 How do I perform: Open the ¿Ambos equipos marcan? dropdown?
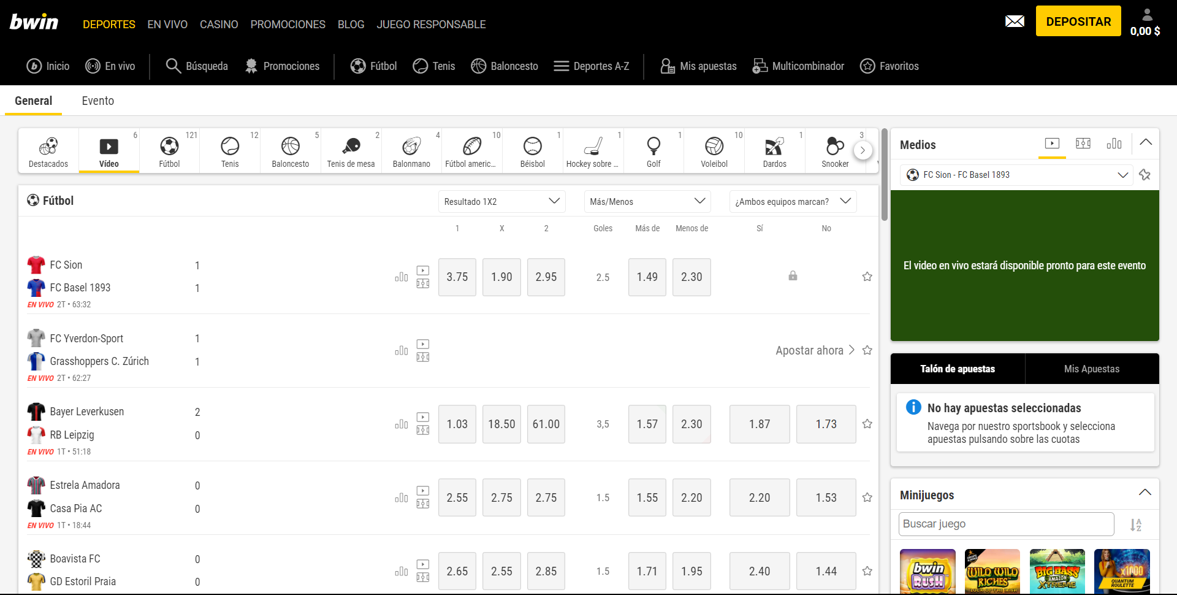point(793,201)
